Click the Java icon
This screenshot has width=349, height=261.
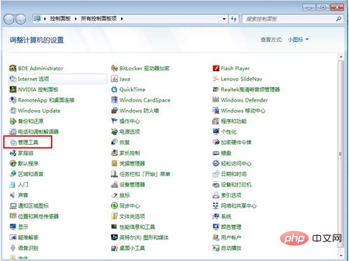point(114,79)
